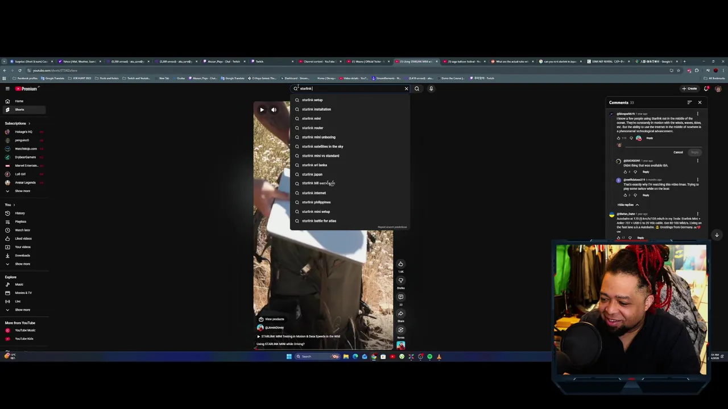Start voice search with the microphone

[x=431, y=89]
